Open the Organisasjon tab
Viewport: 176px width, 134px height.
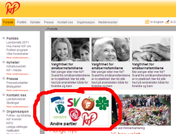86,22
